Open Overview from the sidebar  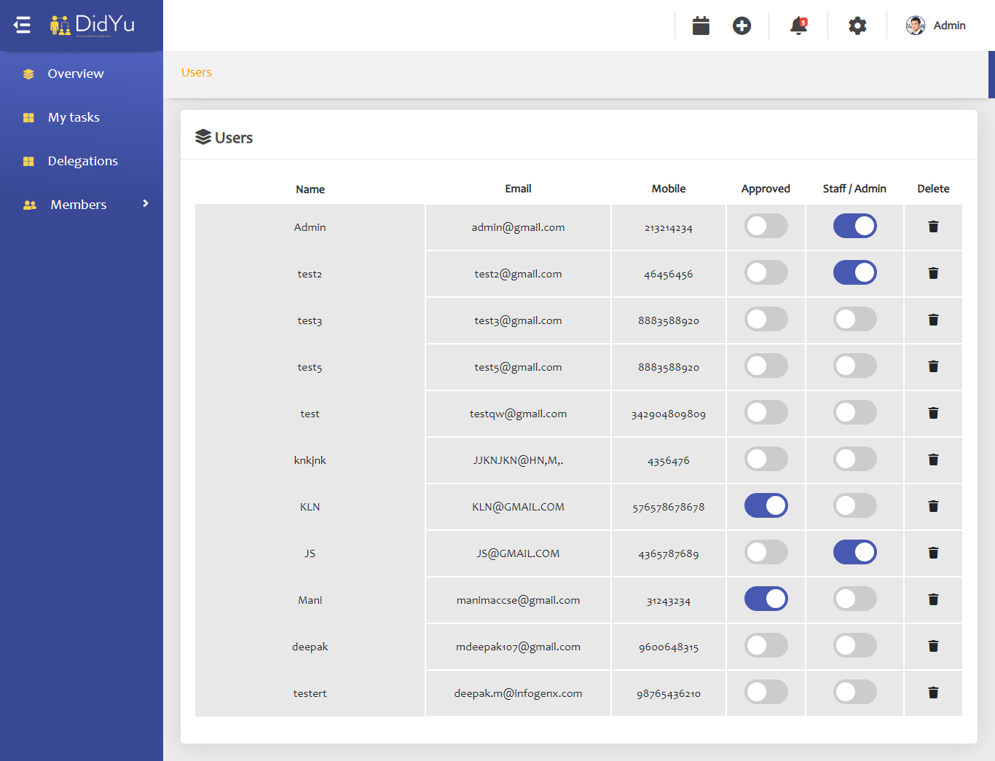(76, 73)
